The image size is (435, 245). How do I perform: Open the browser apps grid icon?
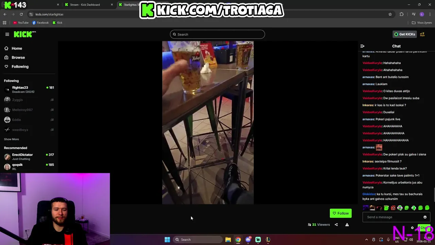4,23
